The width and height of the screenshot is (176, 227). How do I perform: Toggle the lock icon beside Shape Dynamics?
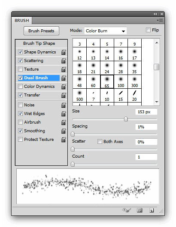(64, 52)
